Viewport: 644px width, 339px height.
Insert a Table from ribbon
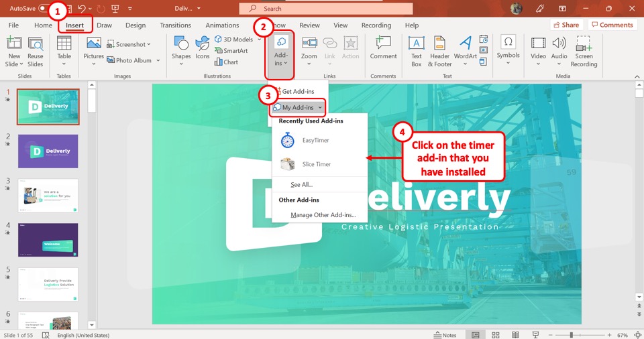(64, 51)
